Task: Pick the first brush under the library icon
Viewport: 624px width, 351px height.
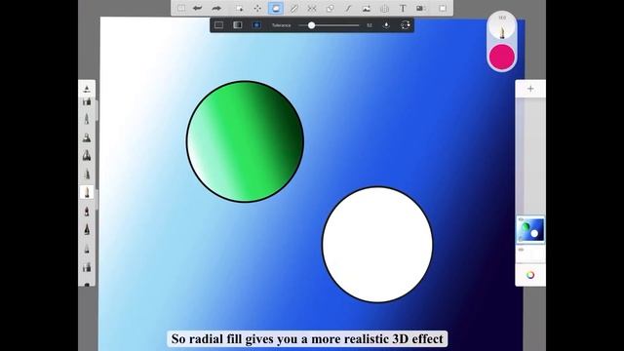Action: click(x=87, y=101)
